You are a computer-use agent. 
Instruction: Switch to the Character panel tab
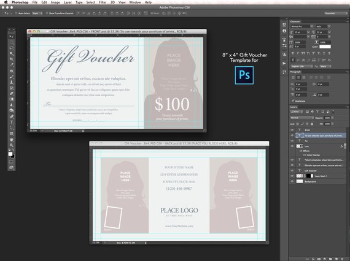point(295,21)
